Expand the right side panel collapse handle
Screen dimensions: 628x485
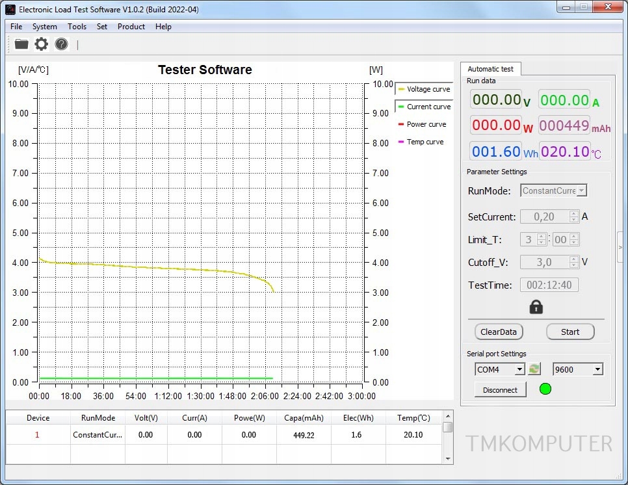click(x=620, y=247)
